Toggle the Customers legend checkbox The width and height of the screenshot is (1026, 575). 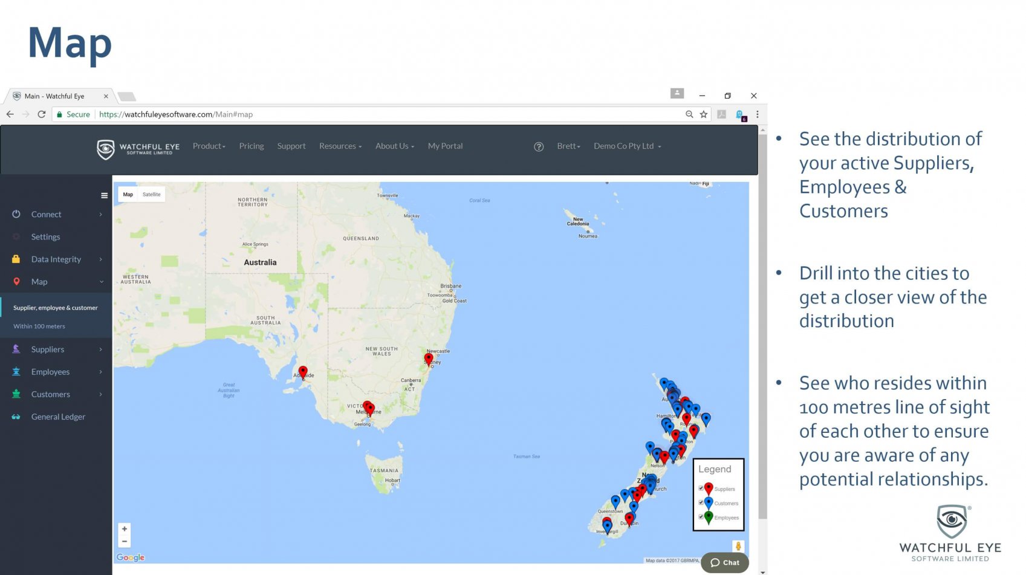click(x=701, y=502)
